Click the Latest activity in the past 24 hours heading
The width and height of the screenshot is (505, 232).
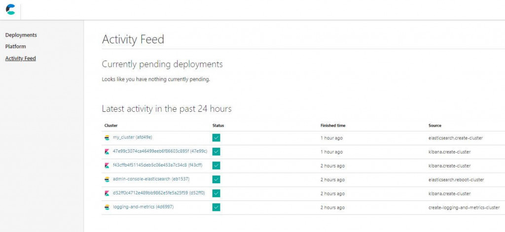[x=167, y=109]
